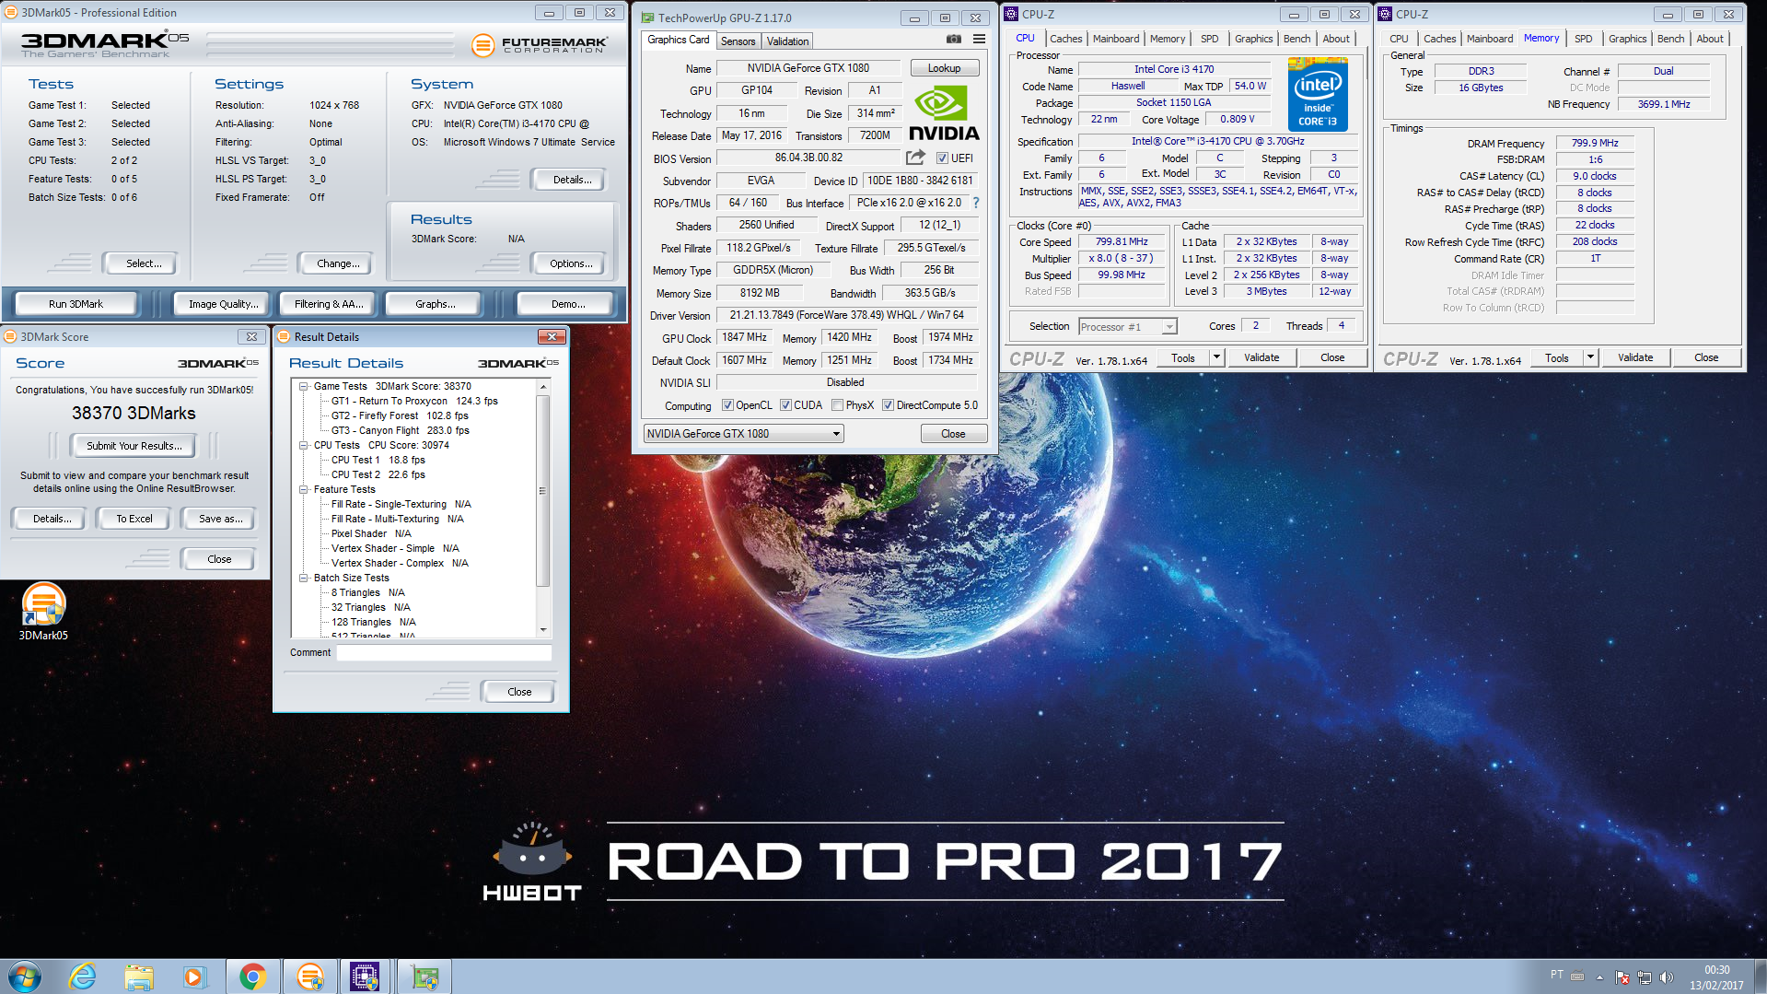Click the Filtering & AA button
1767x994 pixels.
coord(328,304)
